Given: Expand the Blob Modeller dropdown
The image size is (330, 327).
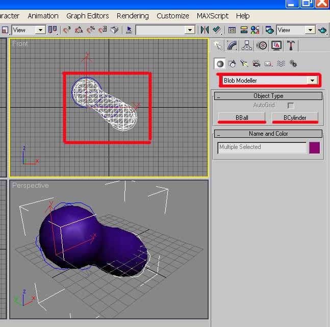Looking at the screenshot, I should pos(313,81).
